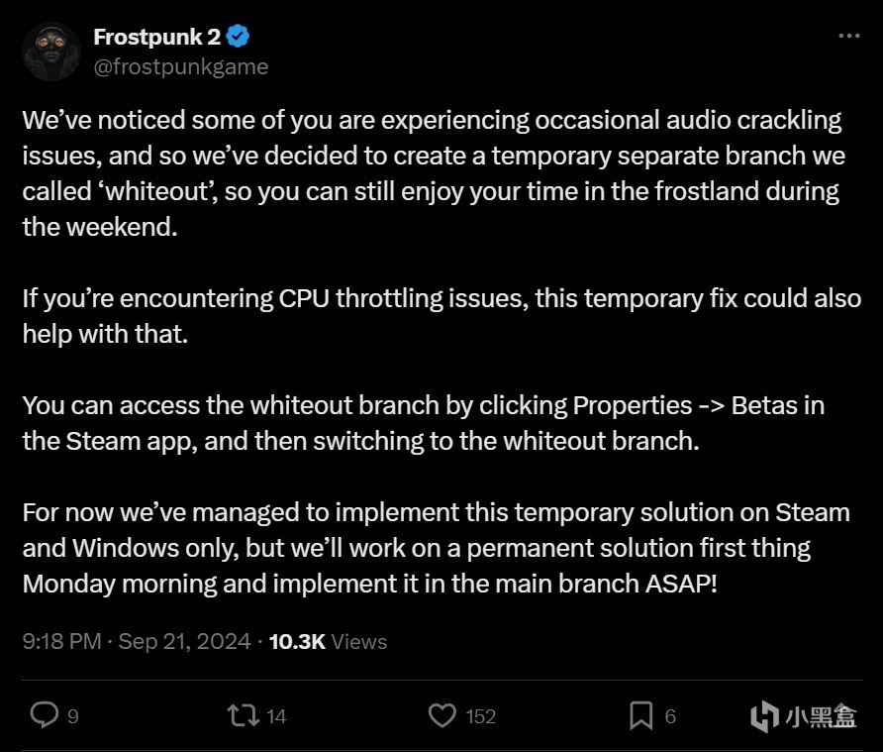Open the Frostpunk 2 display name link

click(x=156, y=37)
